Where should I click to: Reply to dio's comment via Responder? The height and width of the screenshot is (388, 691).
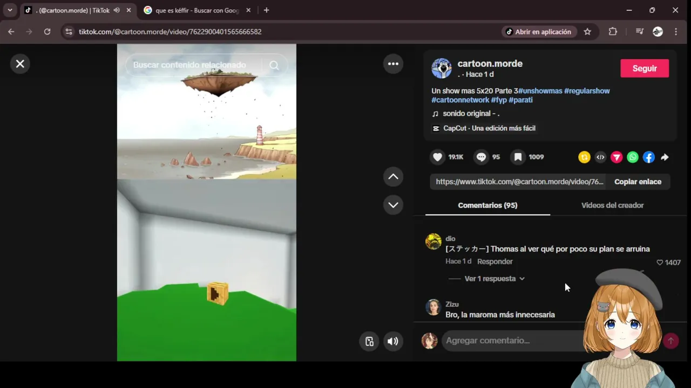tap(494, 261)
